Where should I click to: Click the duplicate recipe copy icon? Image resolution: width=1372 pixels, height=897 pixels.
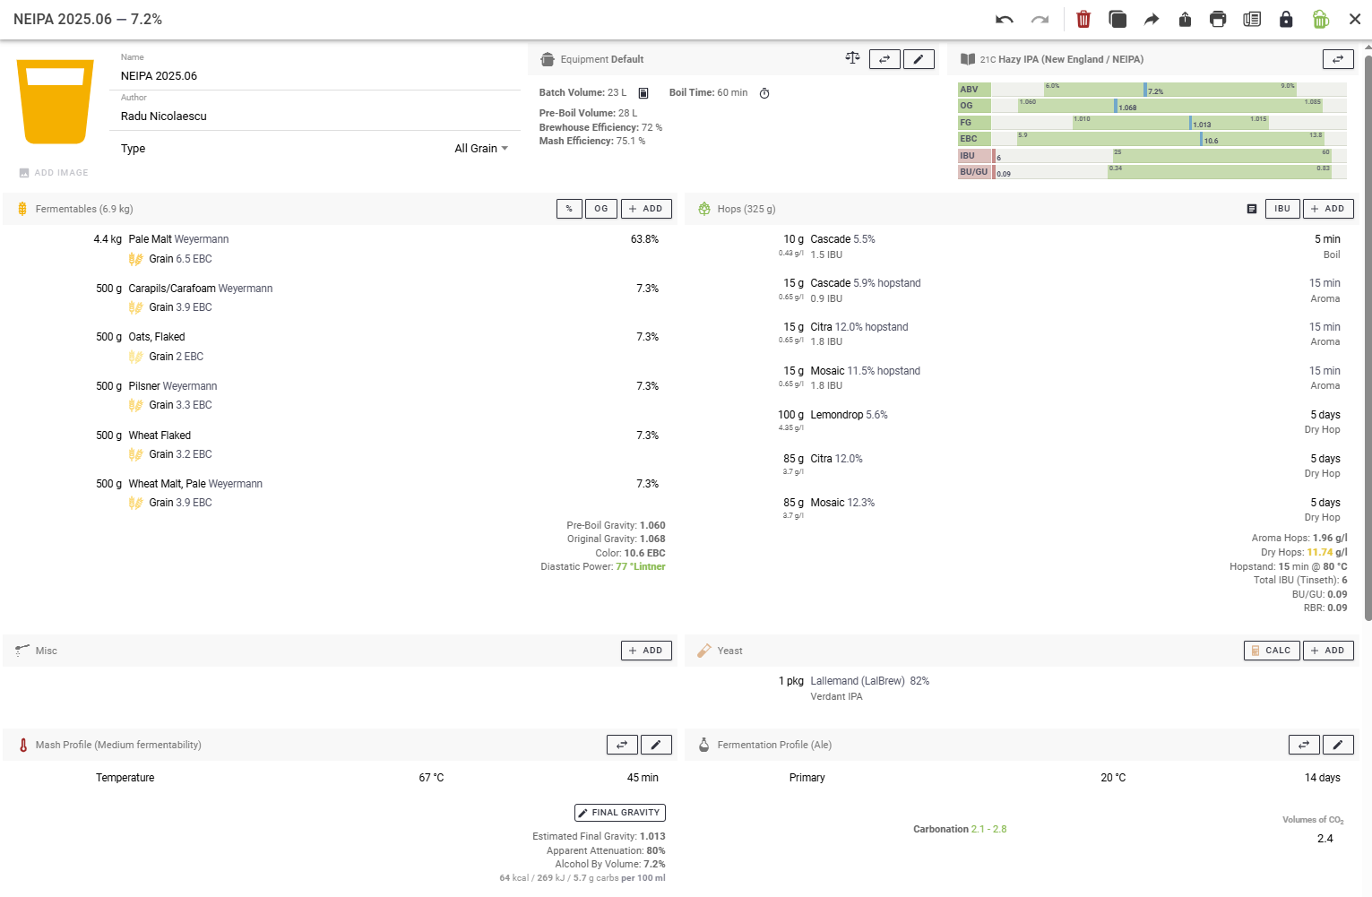1117,19
